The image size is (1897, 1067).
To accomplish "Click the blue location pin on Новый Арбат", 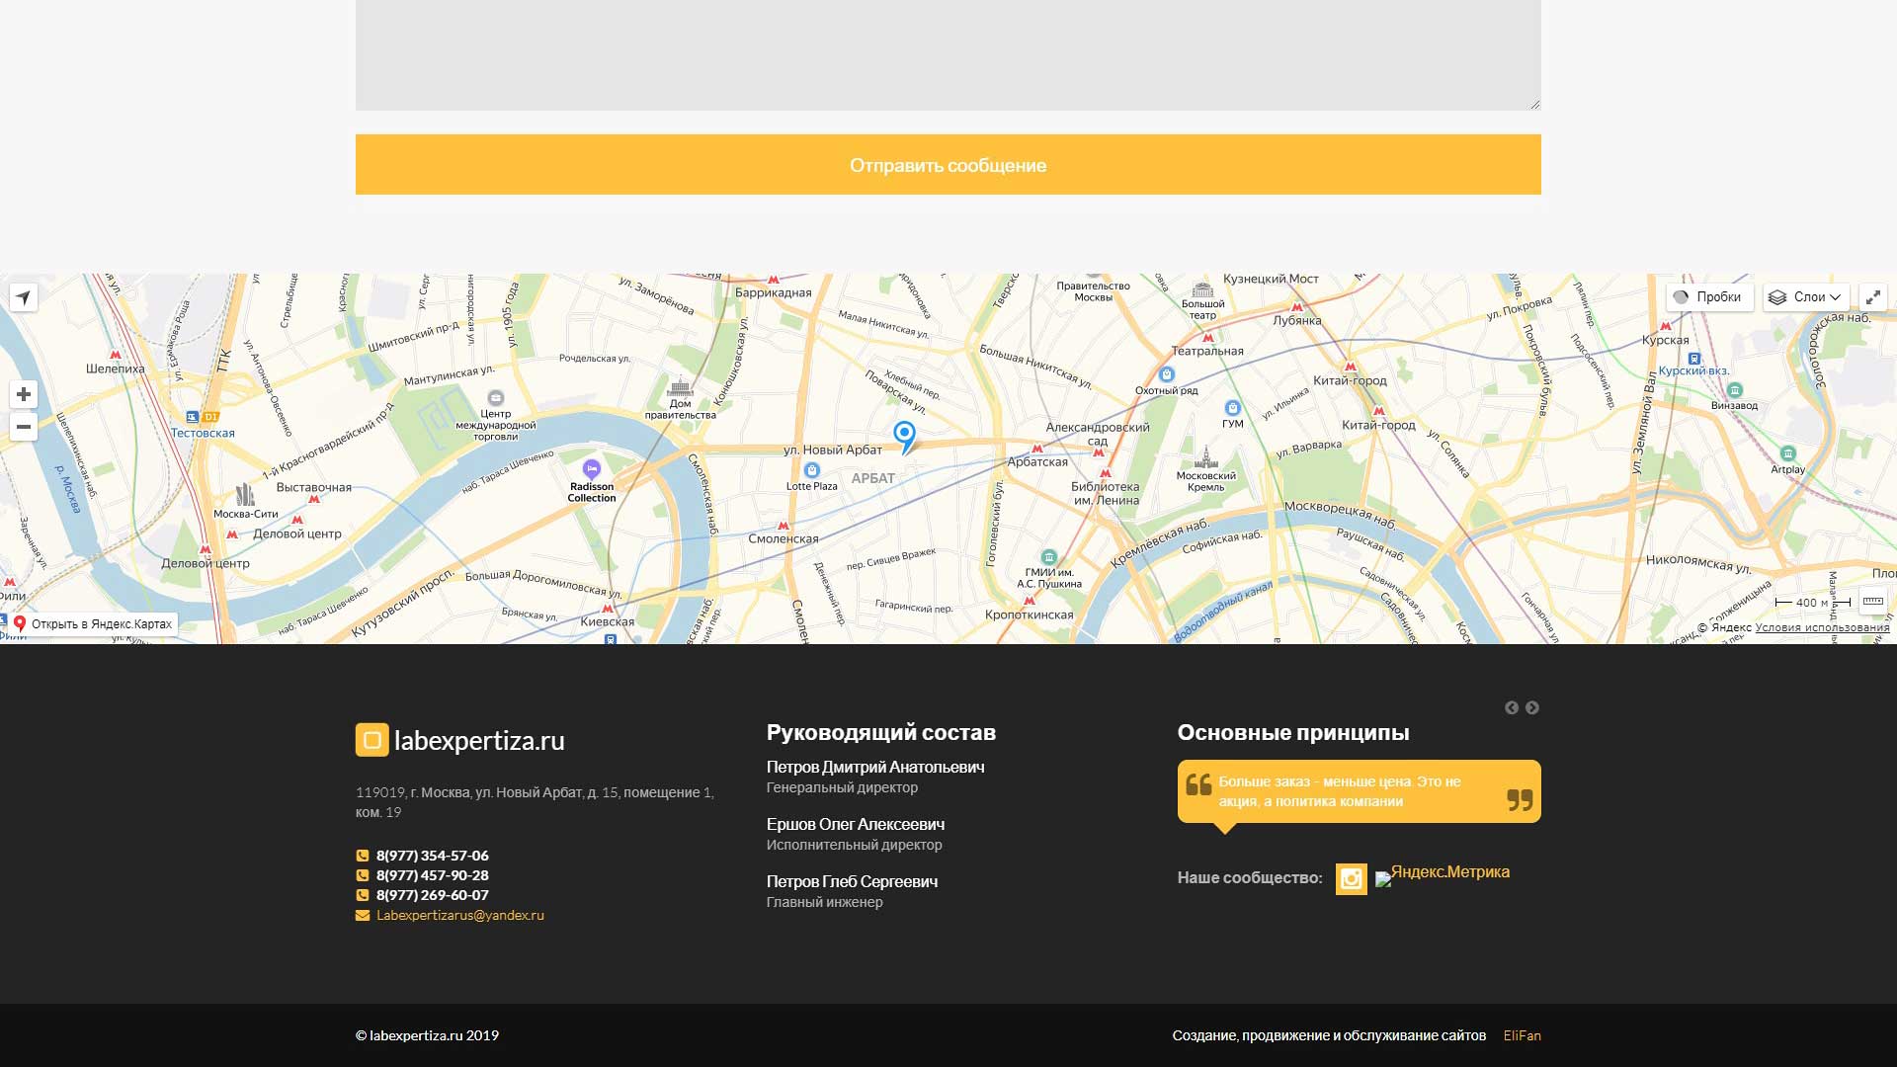I will tap(904, 435).
